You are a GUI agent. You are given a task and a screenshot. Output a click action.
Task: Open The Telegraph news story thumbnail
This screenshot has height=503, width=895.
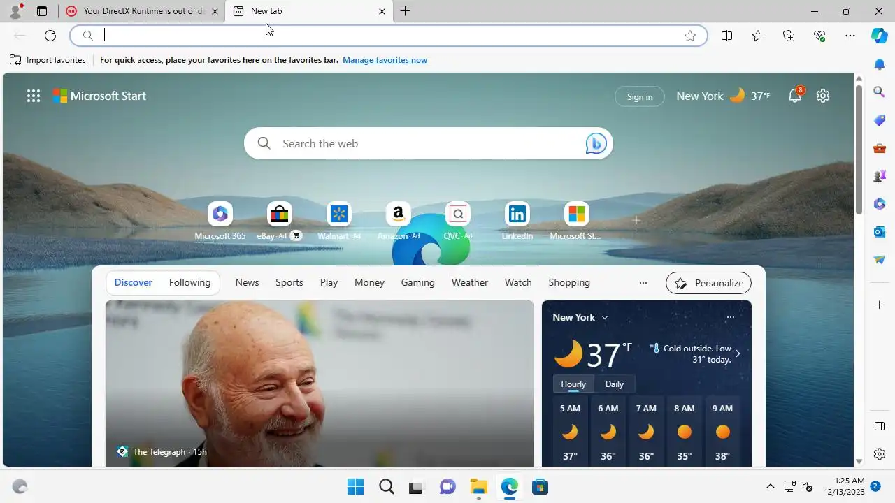pos(320,383)
